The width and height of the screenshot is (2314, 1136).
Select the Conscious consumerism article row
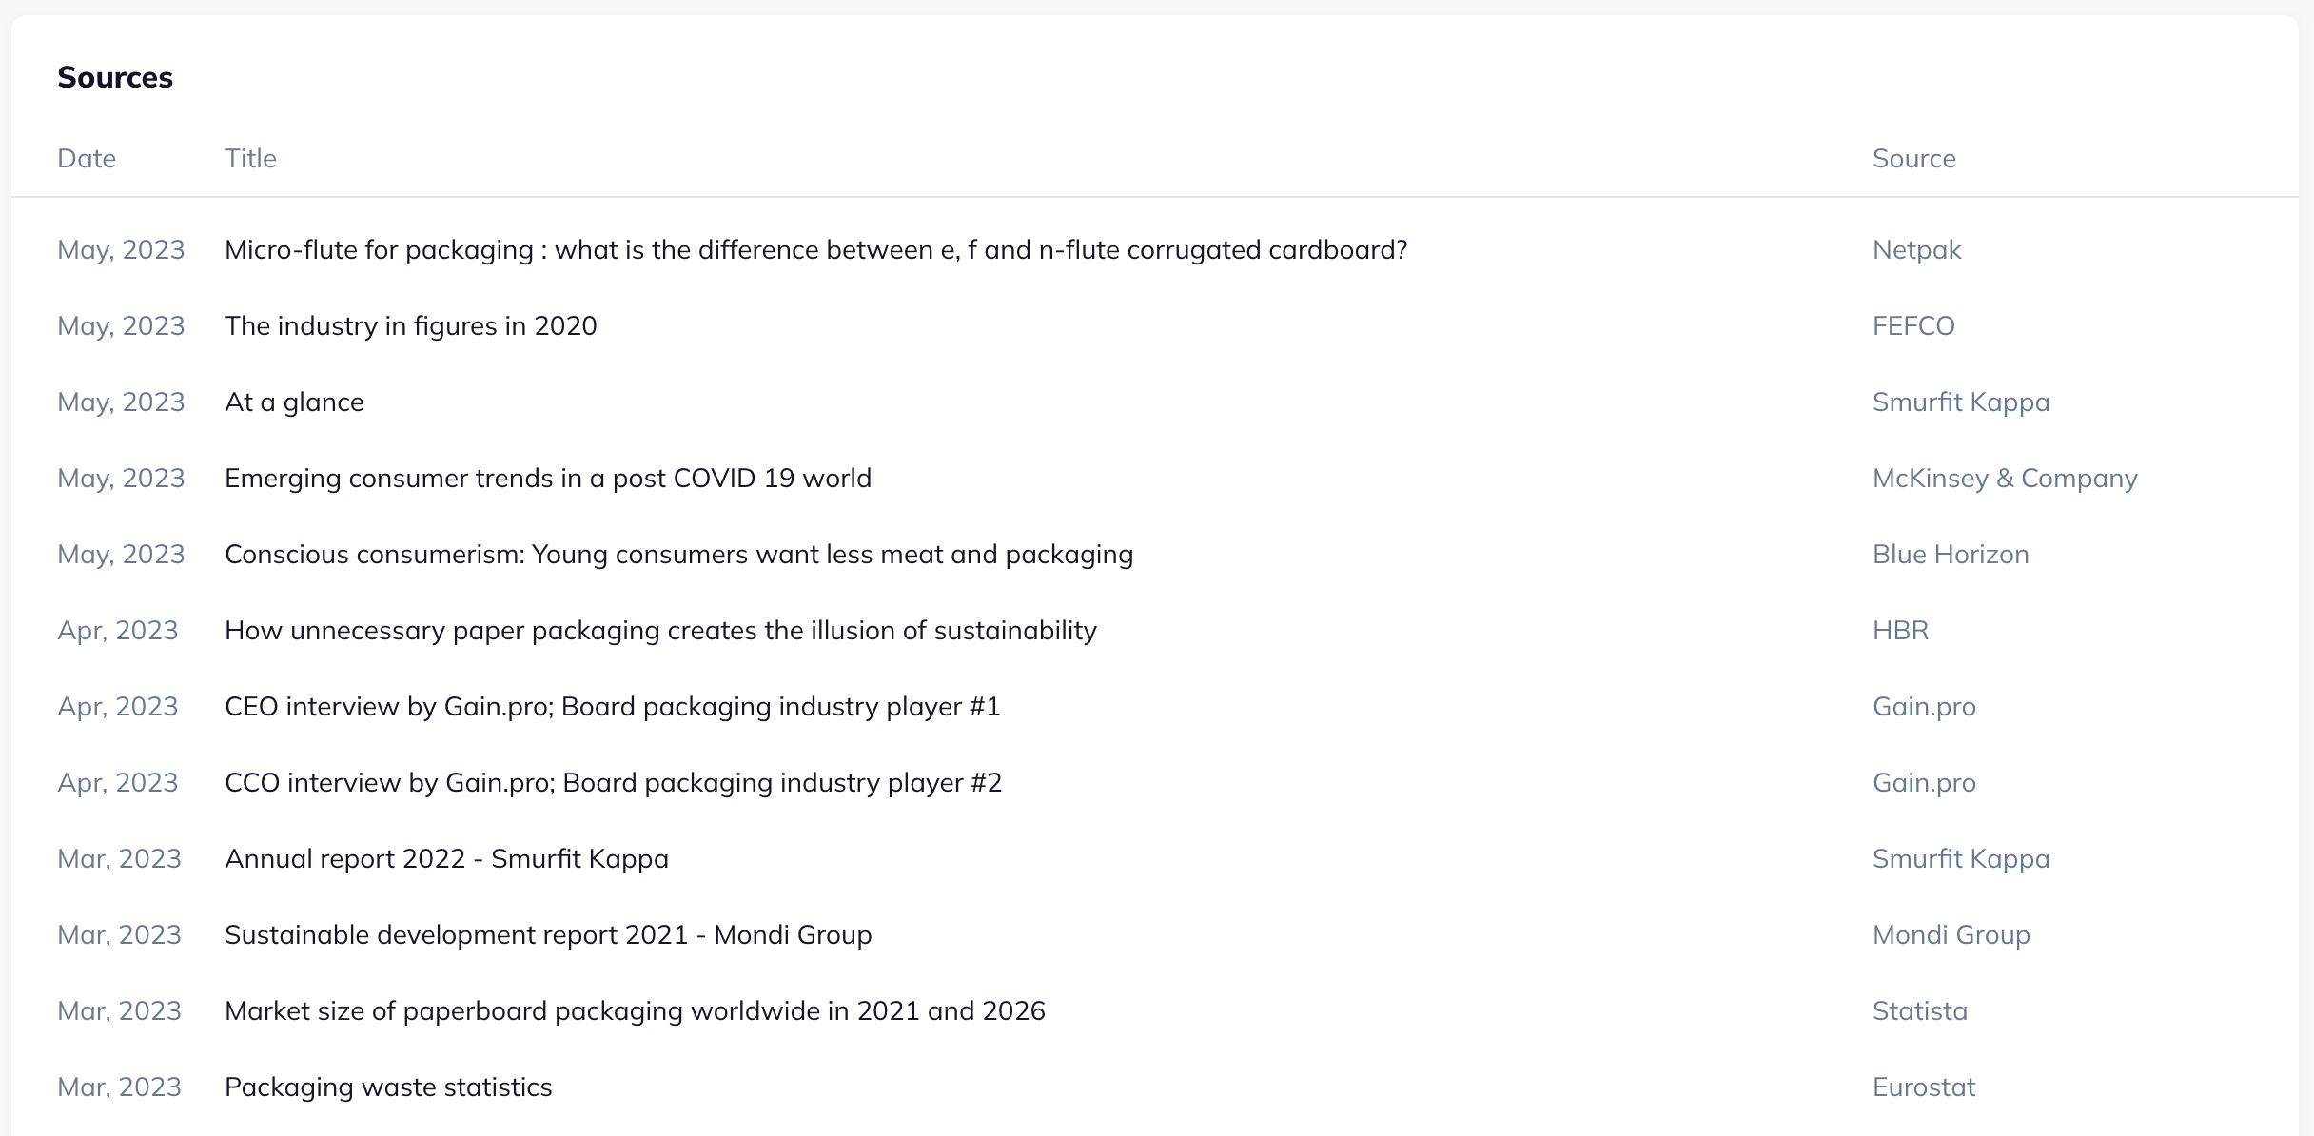pos(678,555)
